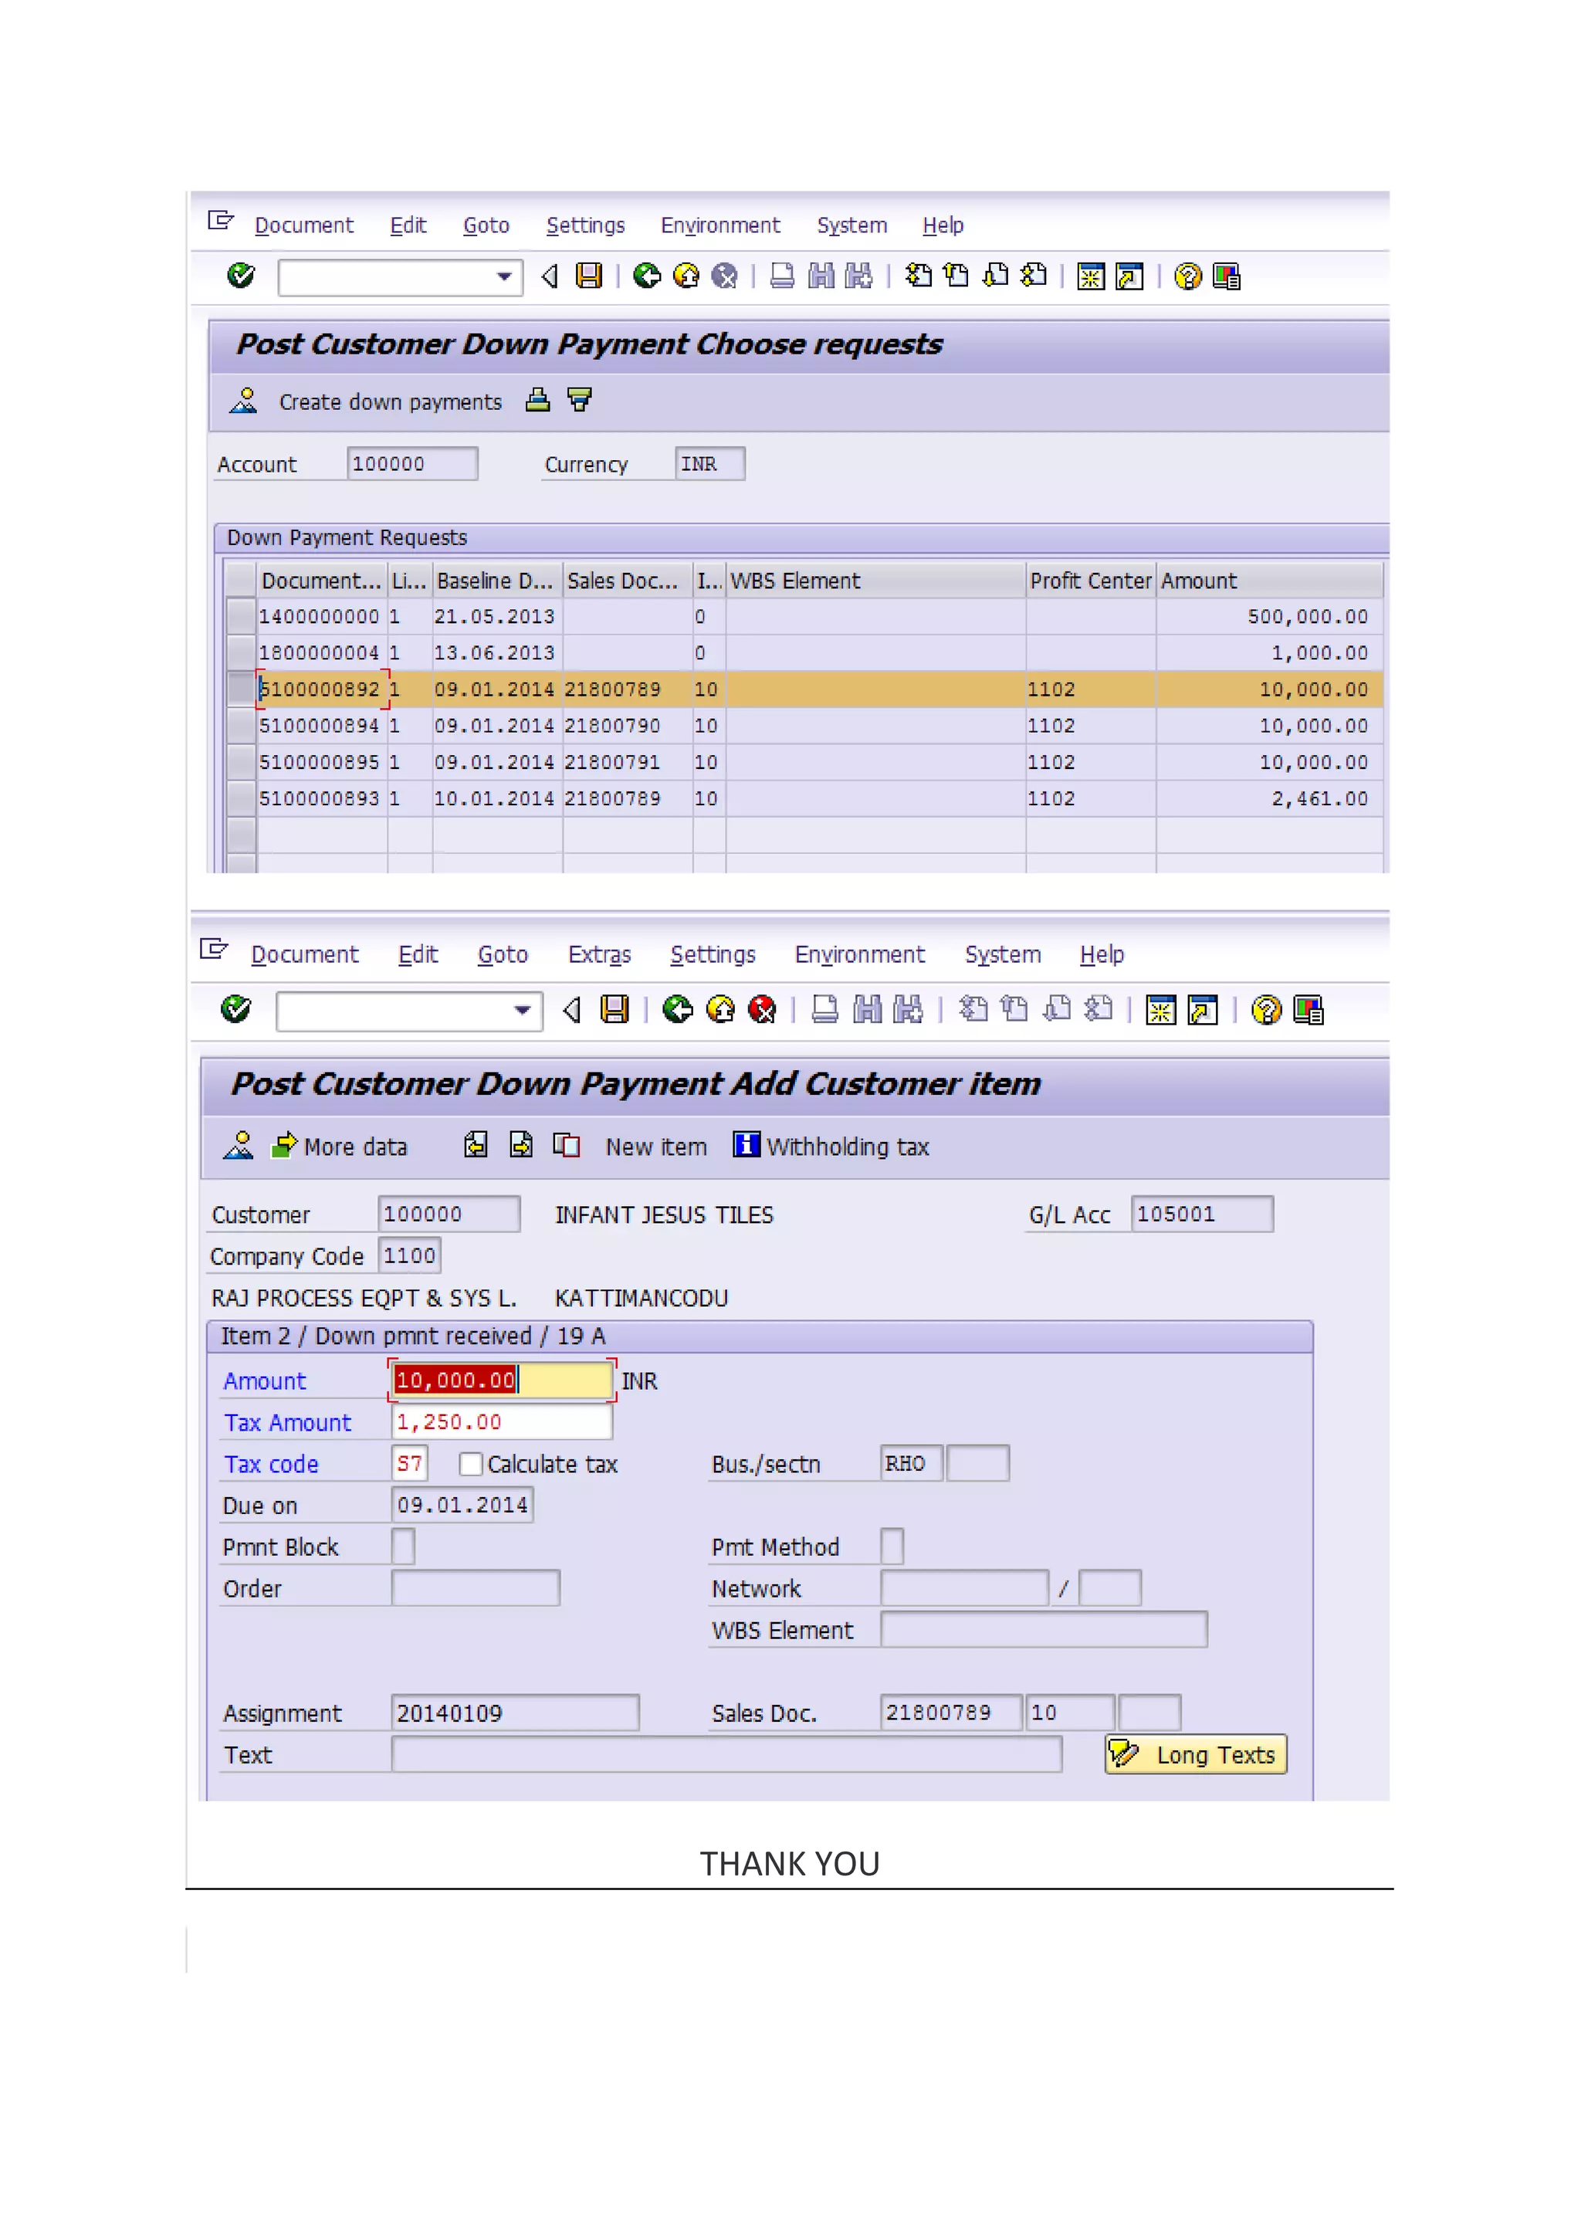Select row selector for document 5100000894
This screenshot has width=1581, height=2236.
[x=240, y=726]
